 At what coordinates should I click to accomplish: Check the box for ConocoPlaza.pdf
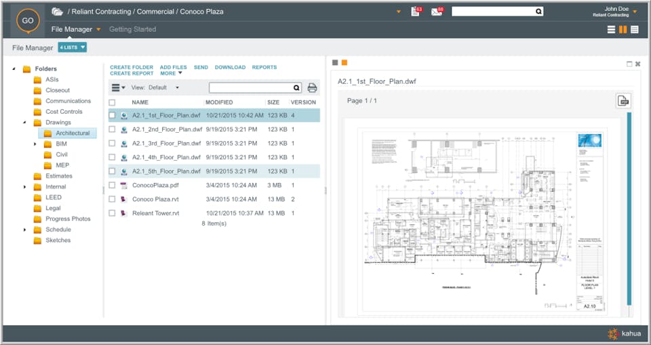[113, 185]
